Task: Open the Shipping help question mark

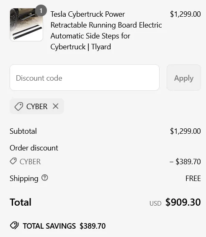Action: [45, 178]
